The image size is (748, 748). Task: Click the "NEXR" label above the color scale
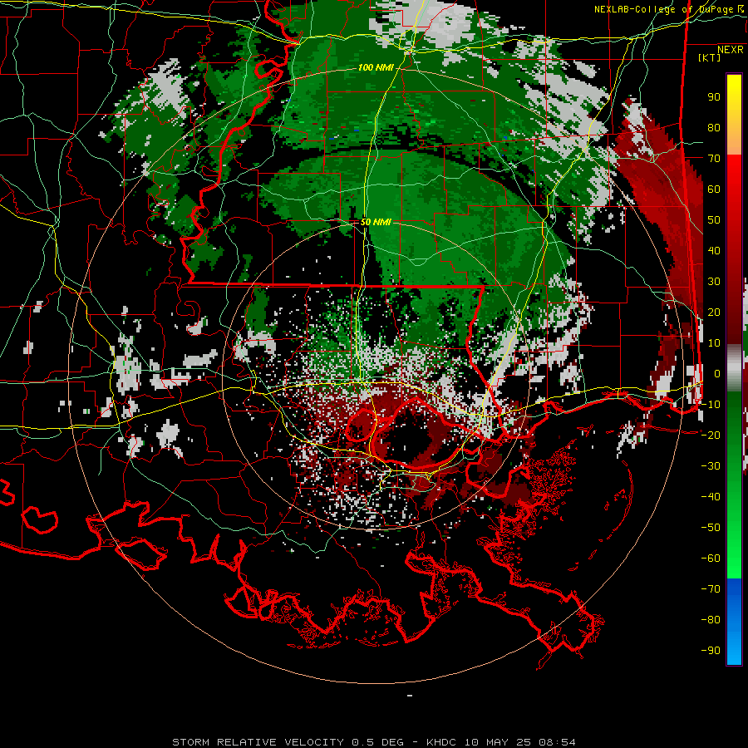[x=731, y=50]
